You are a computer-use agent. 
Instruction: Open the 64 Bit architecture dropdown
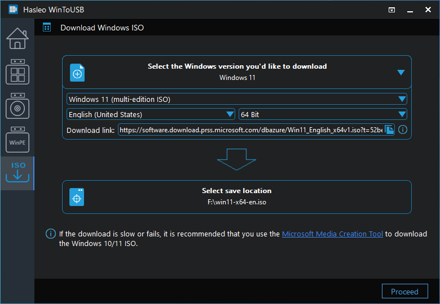(x=323, y=114)
